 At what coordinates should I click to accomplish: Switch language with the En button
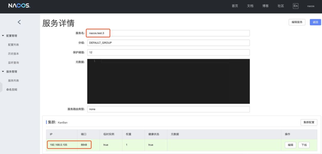click(x=295, y=6)
